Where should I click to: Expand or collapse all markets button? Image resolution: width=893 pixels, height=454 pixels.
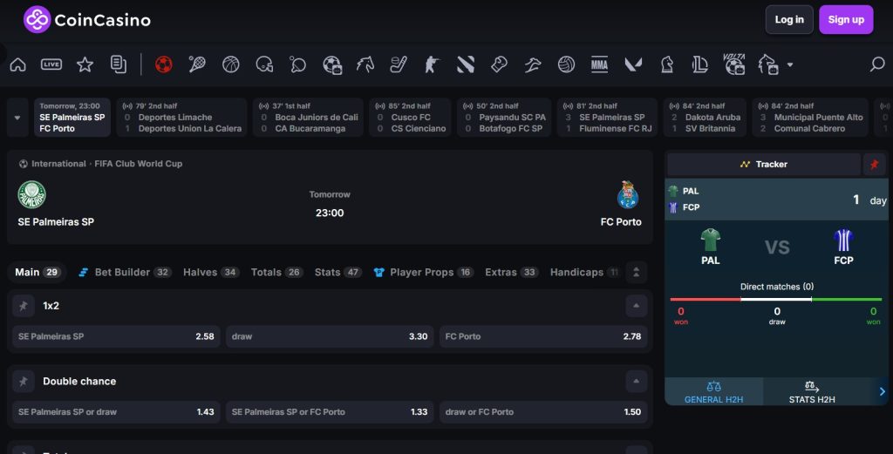636,273
